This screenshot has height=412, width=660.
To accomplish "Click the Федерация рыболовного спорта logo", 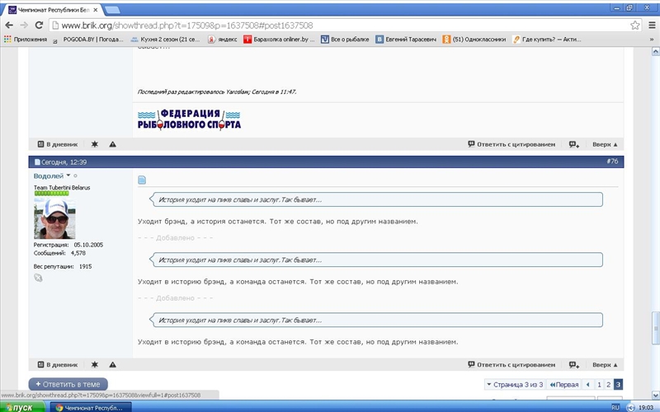I will [x=189, y=119].
